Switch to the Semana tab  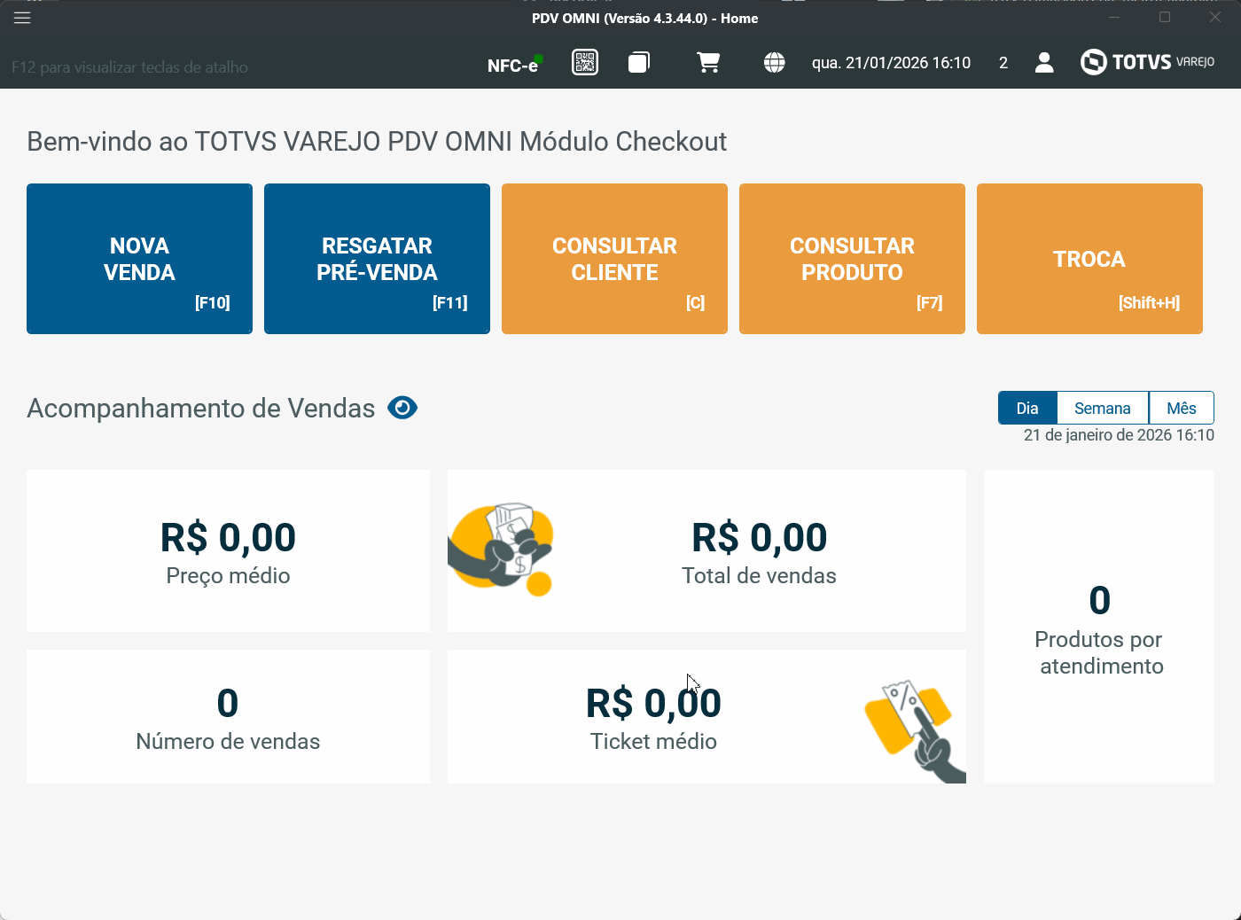tap(1102, 409)
